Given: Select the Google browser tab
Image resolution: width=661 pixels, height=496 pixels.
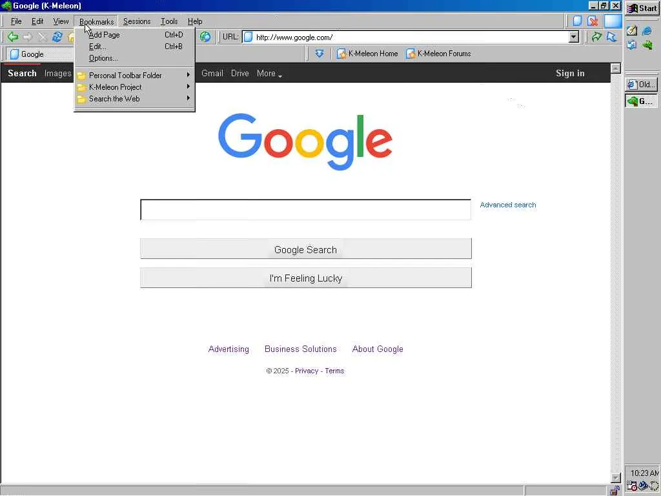Looking at the screenshot, I should coord(40,54).
